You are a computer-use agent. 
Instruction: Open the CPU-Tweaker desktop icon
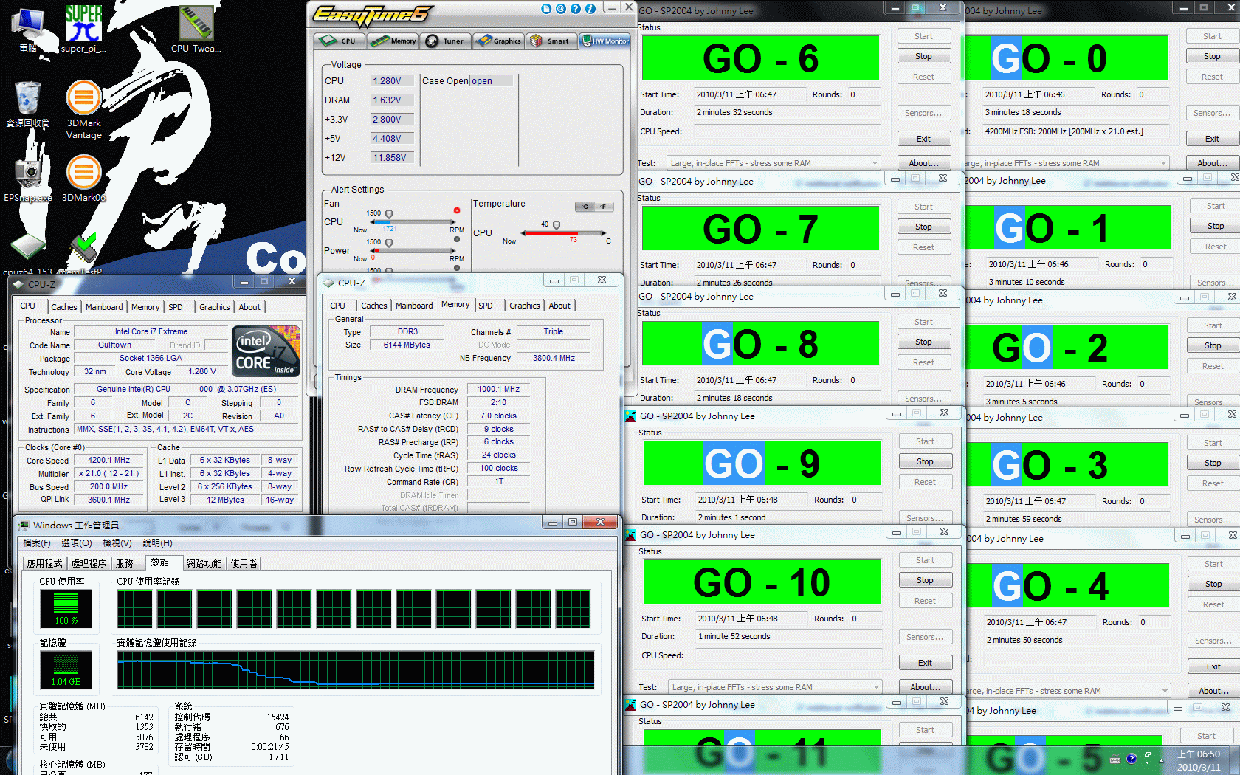tap(196, 30)
